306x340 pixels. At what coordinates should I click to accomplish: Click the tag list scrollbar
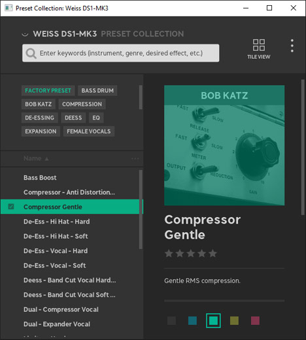coord(141,97)
